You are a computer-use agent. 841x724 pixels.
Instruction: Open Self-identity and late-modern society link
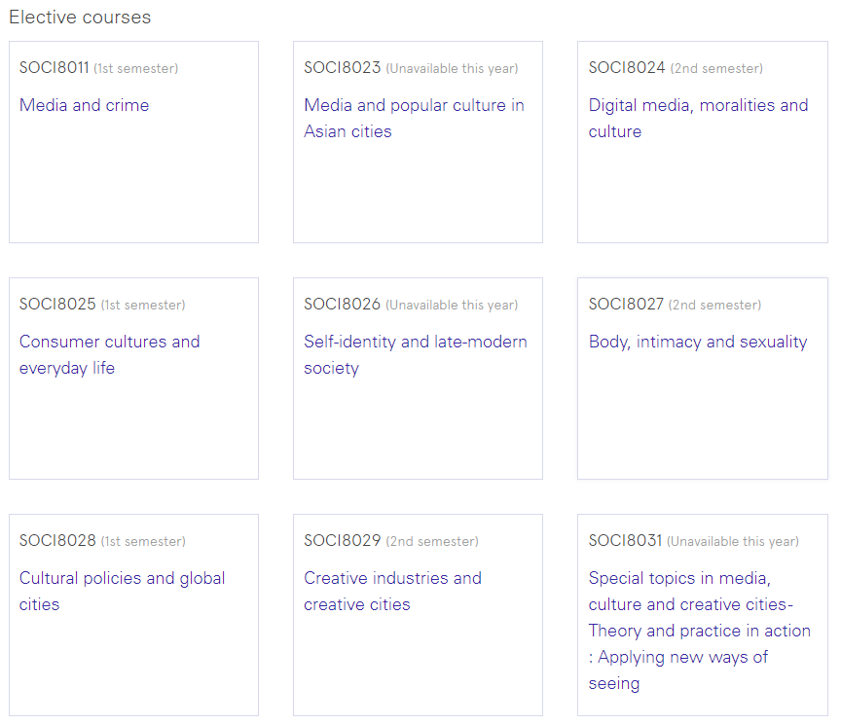tap(415, 354)
